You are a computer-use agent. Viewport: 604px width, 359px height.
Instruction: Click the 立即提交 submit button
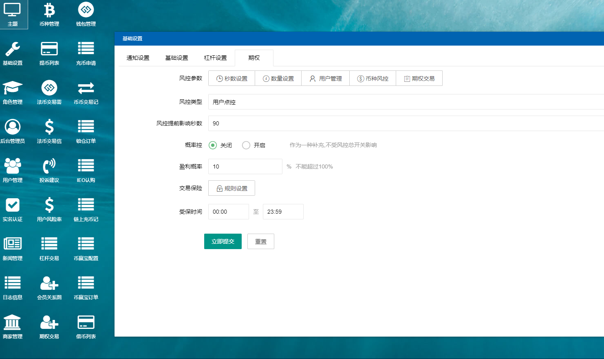(x=223, y=241)
